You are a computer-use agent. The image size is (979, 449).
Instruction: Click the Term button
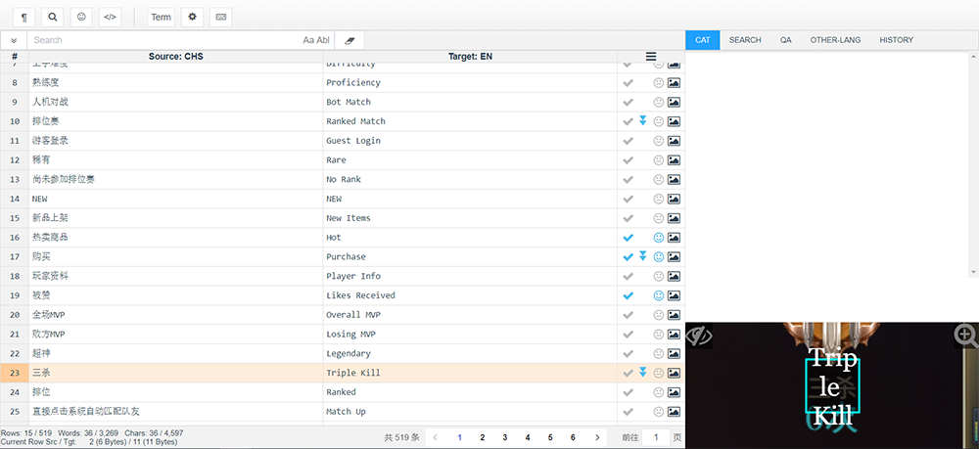(x=161, y=17)
